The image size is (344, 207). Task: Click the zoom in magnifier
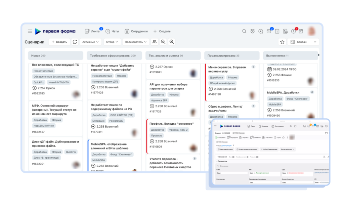tap(172, 42)
